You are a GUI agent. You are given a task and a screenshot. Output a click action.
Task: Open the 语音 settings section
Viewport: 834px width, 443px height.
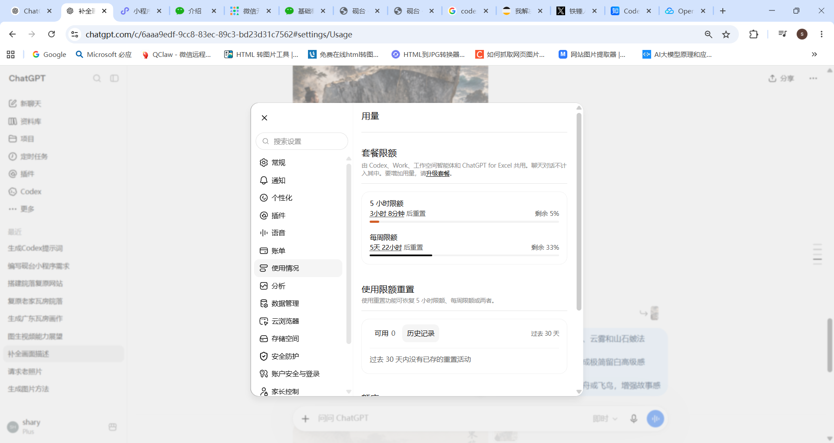pyautogui.click(x=298, y=233)
